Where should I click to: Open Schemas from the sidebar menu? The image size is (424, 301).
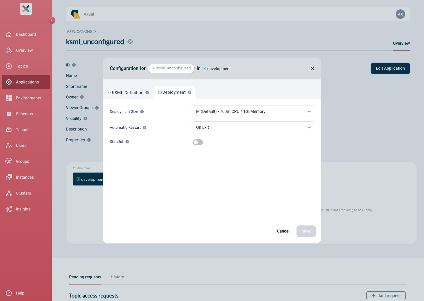click(26, 114)
